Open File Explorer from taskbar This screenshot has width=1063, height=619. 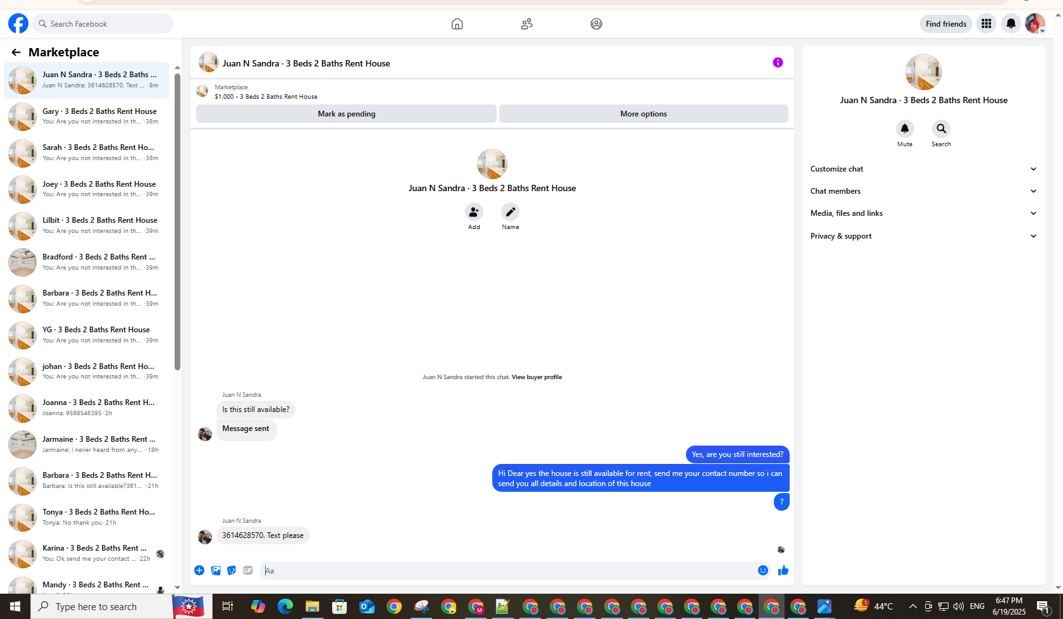tap(312, 606)
